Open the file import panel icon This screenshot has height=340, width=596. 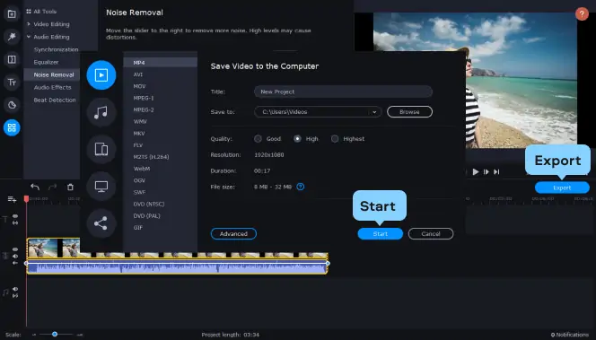12,14
